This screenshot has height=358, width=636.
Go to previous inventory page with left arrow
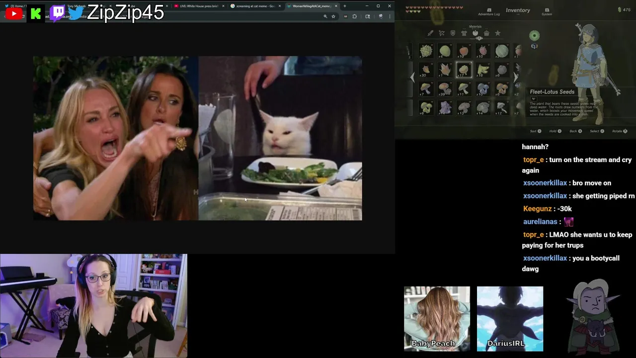click(x=412, y=77)
